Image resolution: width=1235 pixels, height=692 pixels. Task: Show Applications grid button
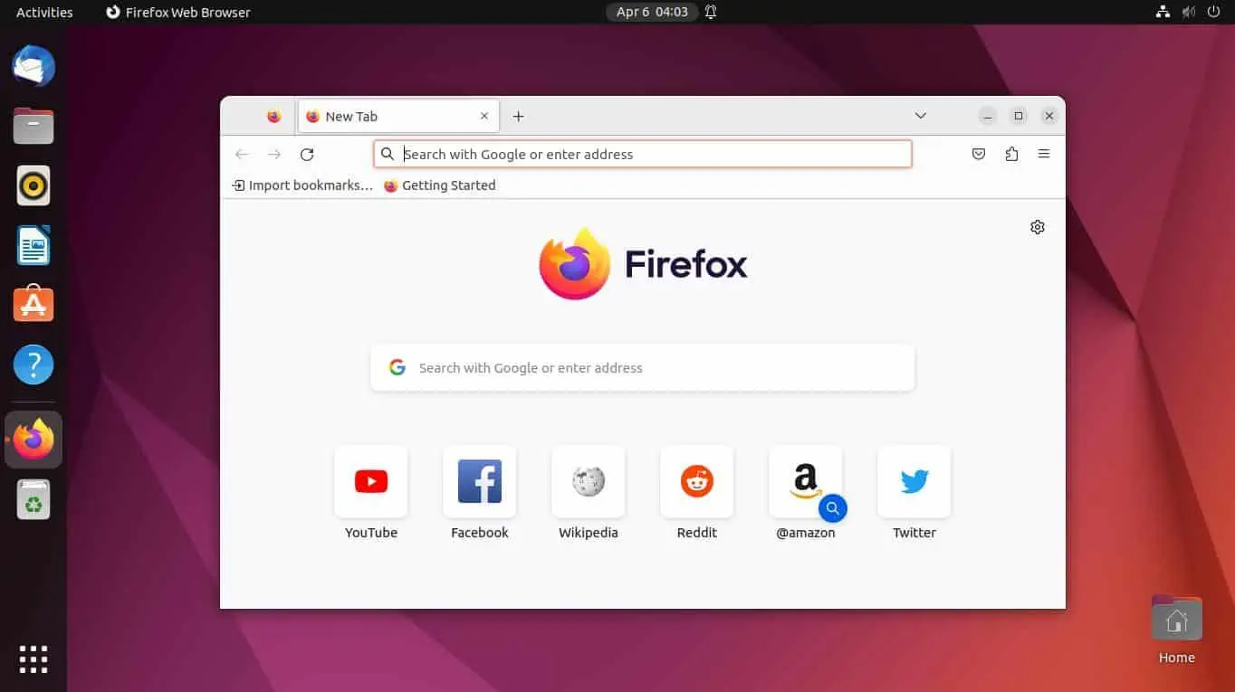(34, 659)
